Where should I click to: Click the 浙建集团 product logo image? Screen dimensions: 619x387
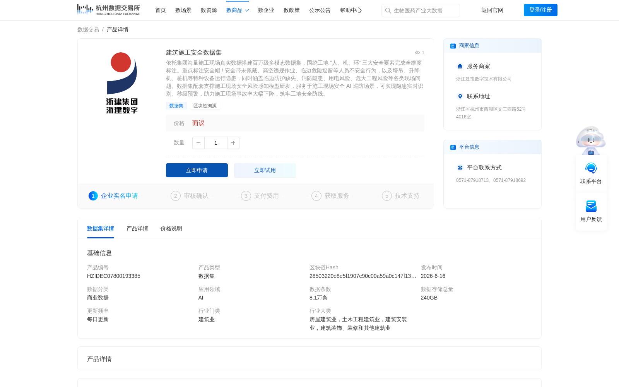click(x=122, y=83)
